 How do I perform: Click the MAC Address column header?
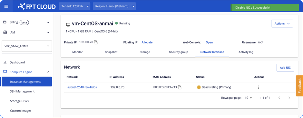click(162, 77)
